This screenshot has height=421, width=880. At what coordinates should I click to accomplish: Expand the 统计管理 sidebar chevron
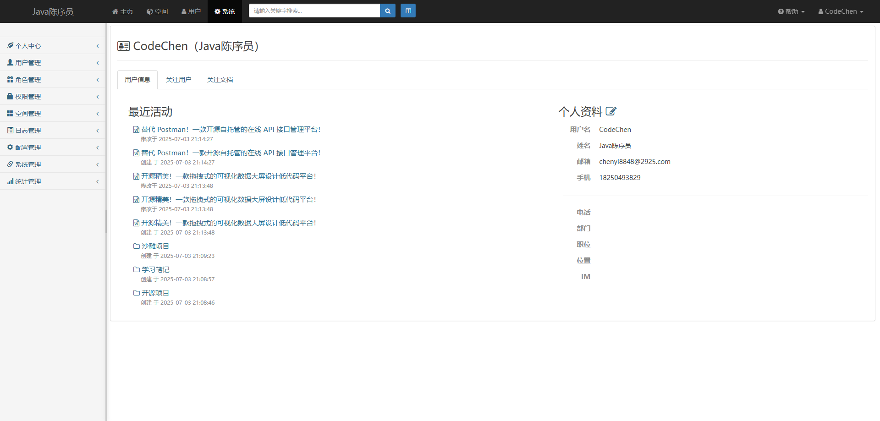pyautogui.click(x=98, y=181)
